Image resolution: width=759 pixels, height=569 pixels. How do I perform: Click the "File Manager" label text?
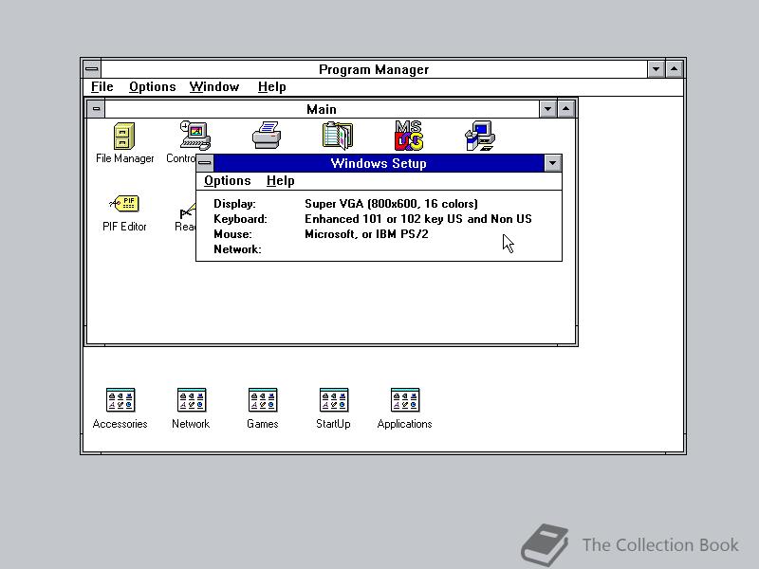(x=124, y=158)
